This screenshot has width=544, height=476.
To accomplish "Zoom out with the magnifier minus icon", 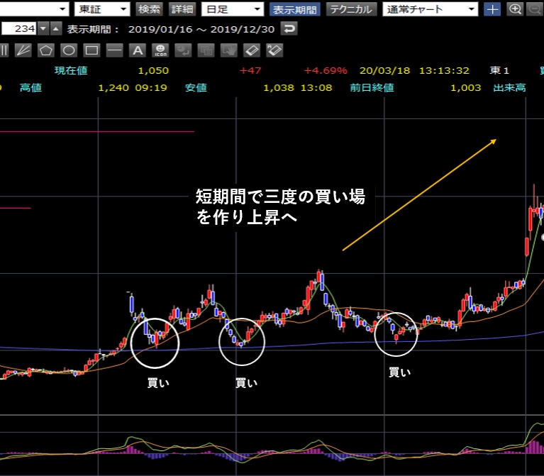I will coord(535,9).
